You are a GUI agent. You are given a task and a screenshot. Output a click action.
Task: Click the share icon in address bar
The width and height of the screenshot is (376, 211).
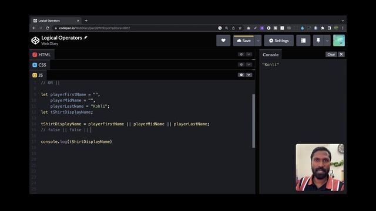pos(233,28)
